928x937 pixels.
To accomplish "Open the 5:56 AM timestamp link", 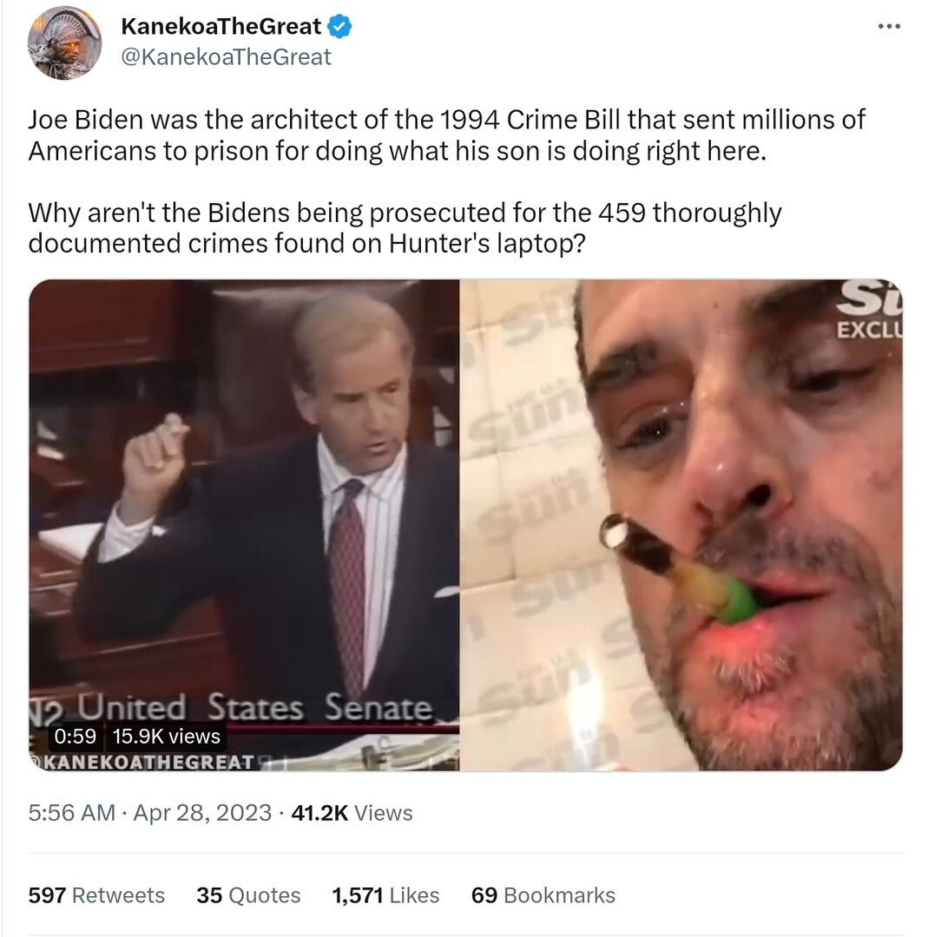I will tap(72, 813).
